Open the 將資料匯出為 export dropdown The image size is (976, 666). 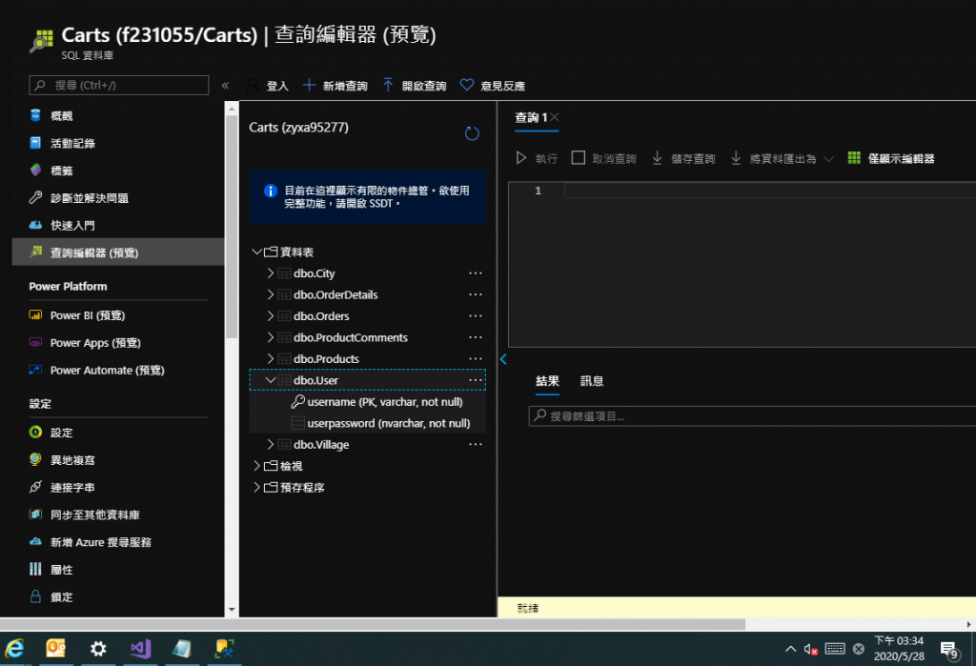pos(782,158)
